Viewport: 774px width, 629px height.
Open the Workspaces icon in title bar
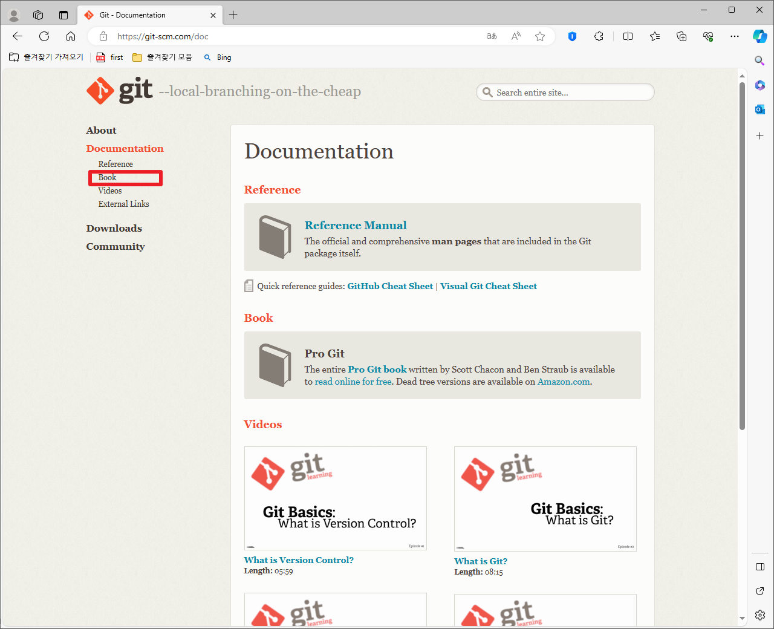click(x=38, y=15)
